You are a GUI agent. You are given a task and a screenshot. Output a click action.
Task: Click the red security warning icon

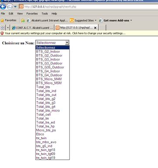click(2, 34)
